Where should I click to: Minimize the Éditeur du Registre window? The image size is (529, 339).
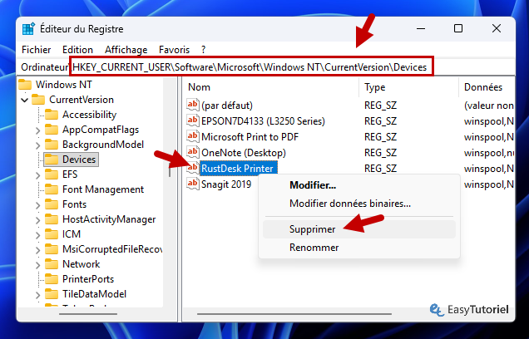tap(421, 28)
